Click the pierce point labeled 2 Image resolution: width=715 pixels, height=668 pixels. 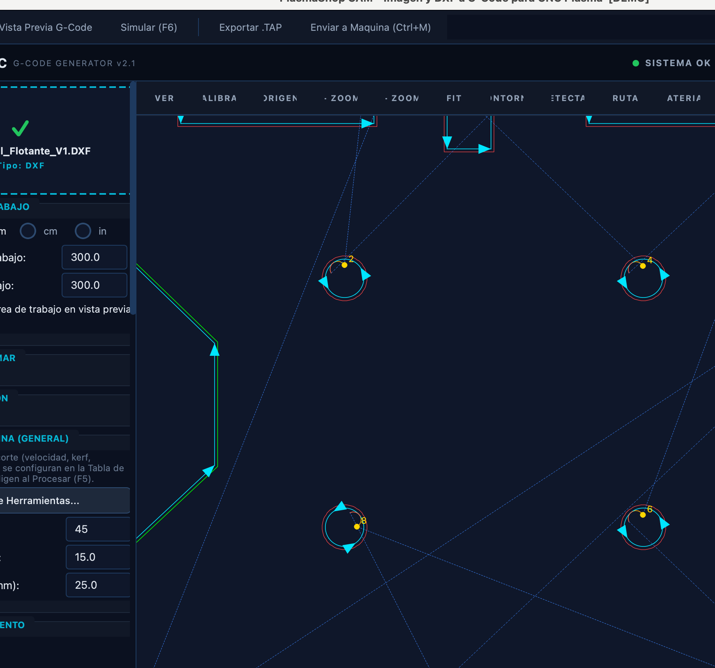tap(345, 265)
